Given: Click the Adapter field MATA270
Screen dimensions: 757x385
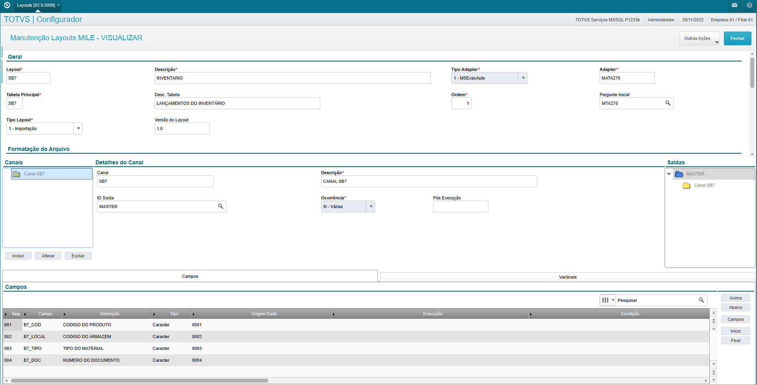Looking at the screenshot, I should tap(627, 78).
